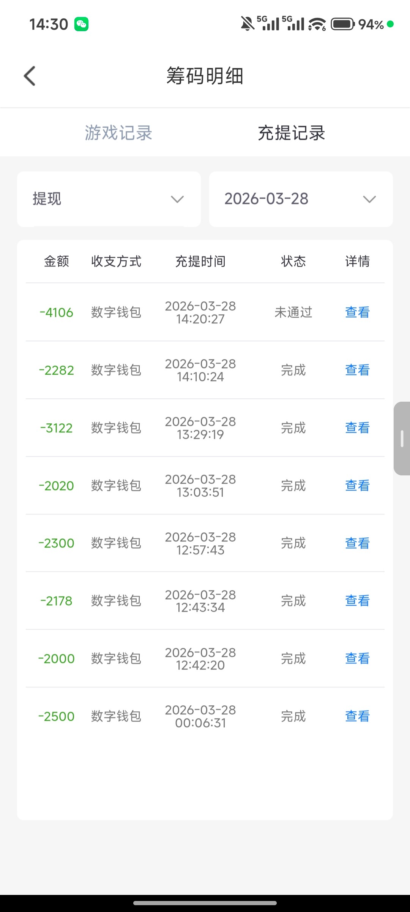Tap the bottom home gesture bar
Viewport: 410px width, 912px height.
point(205,903)
